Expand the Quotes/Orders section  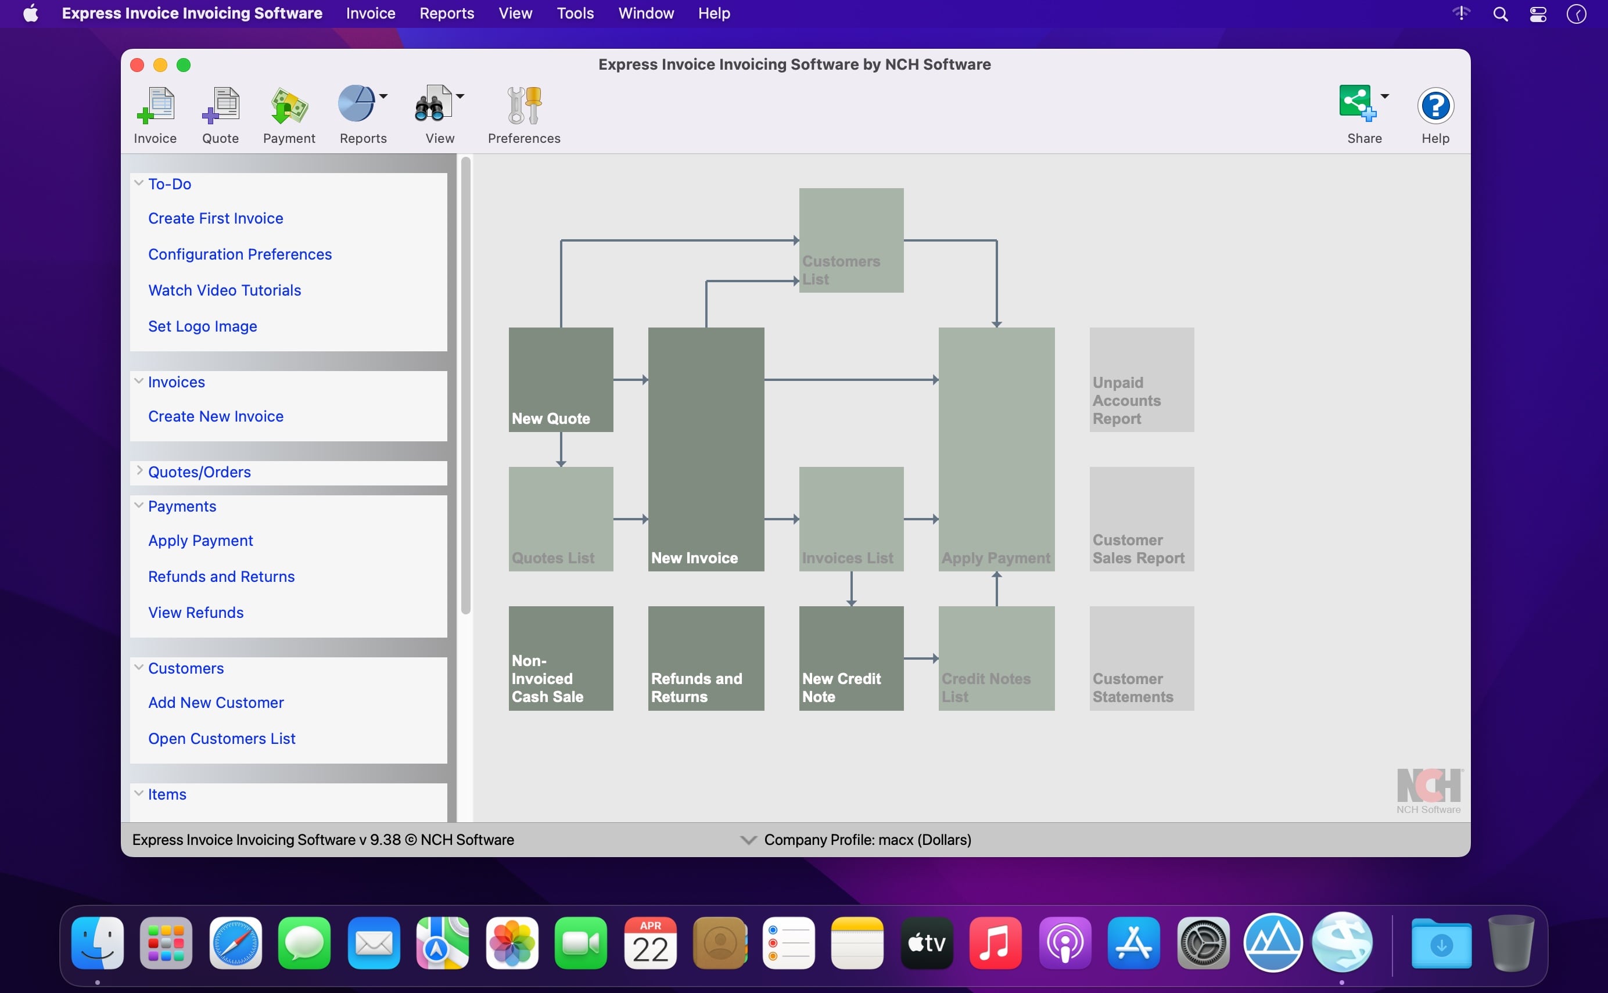click(x=139, y=471)
